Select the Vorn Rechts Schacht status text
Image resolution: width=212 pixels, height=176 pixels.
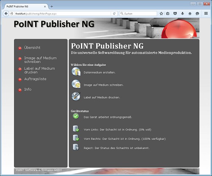click(x=125, y=139)
